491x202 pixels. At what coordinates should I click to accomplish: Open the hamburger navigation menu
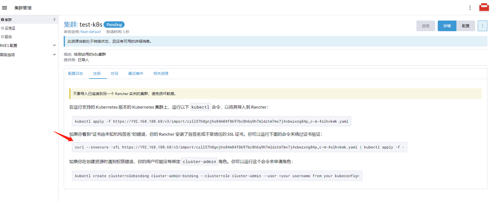pos(5,8)
